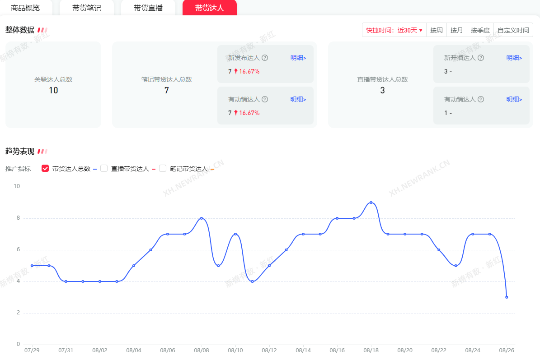Viewport: 540px width, 364px height.
Task: Click the blue legend dash for 带货达人总数
Action: pos(95,169)
